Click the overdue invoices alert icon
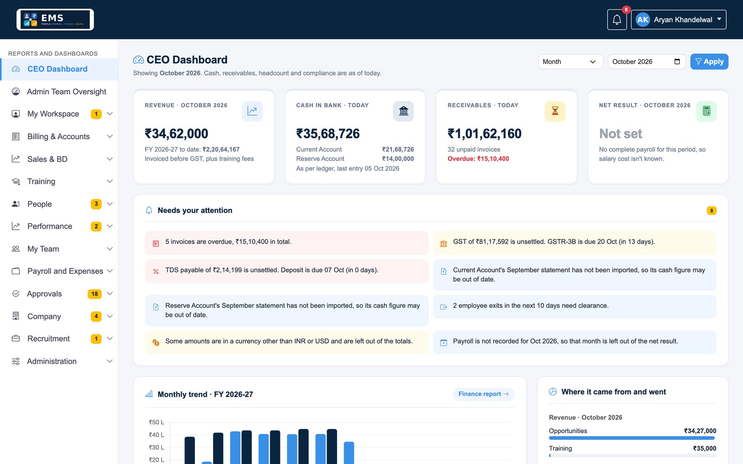Viewport: 743px width, 464px height. pos(156,243)
